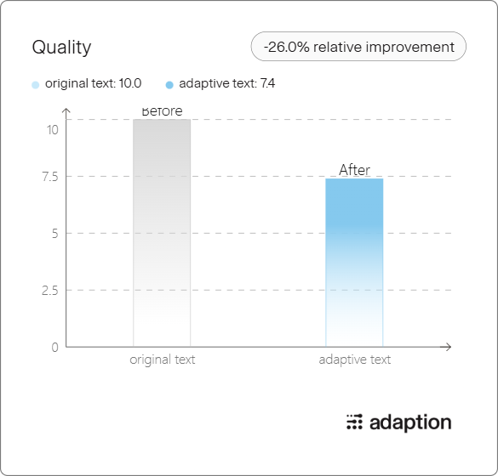Toggle the original text: 10.0 legend entry

tap(86, 83)
